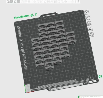Open the Assembly view icon
Screen dimensions: 103x98
tap(78, 2)
